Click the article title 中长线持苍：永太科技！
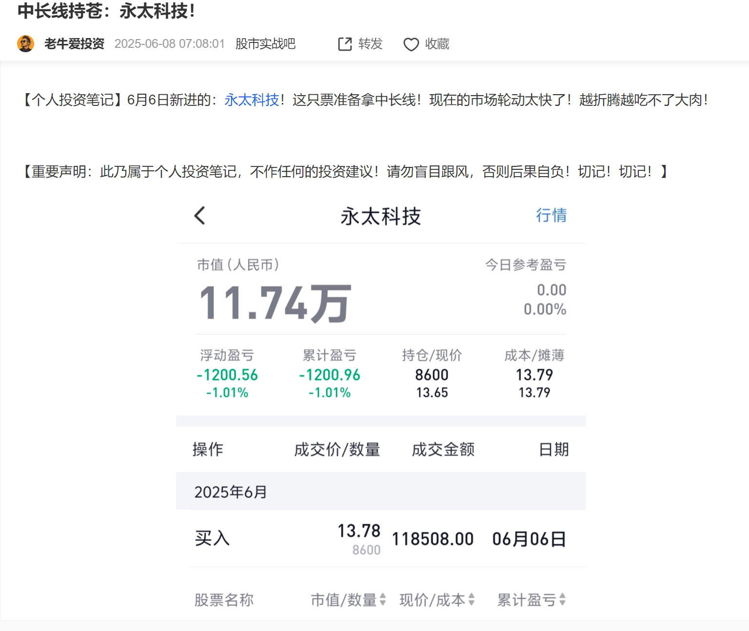Viewport: 749px width, 631px height. tap(107, 11)
